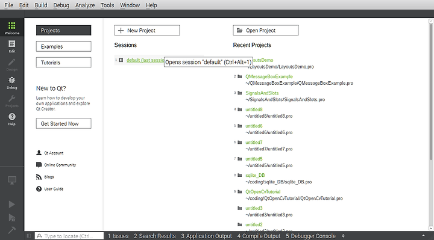Switch to Welcome mode in sidebar
This screenshot has width=434, height=240.
point(12,28)
